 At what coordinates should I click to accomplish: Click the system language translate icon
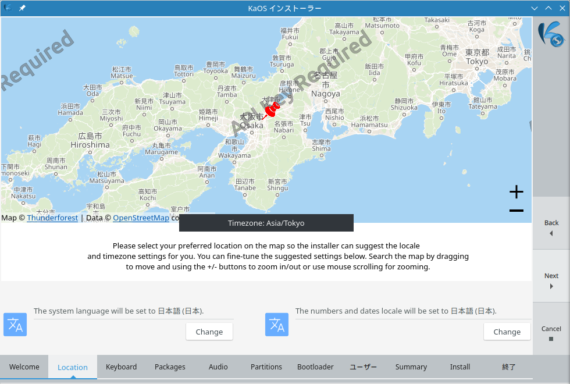pos(15,325)
